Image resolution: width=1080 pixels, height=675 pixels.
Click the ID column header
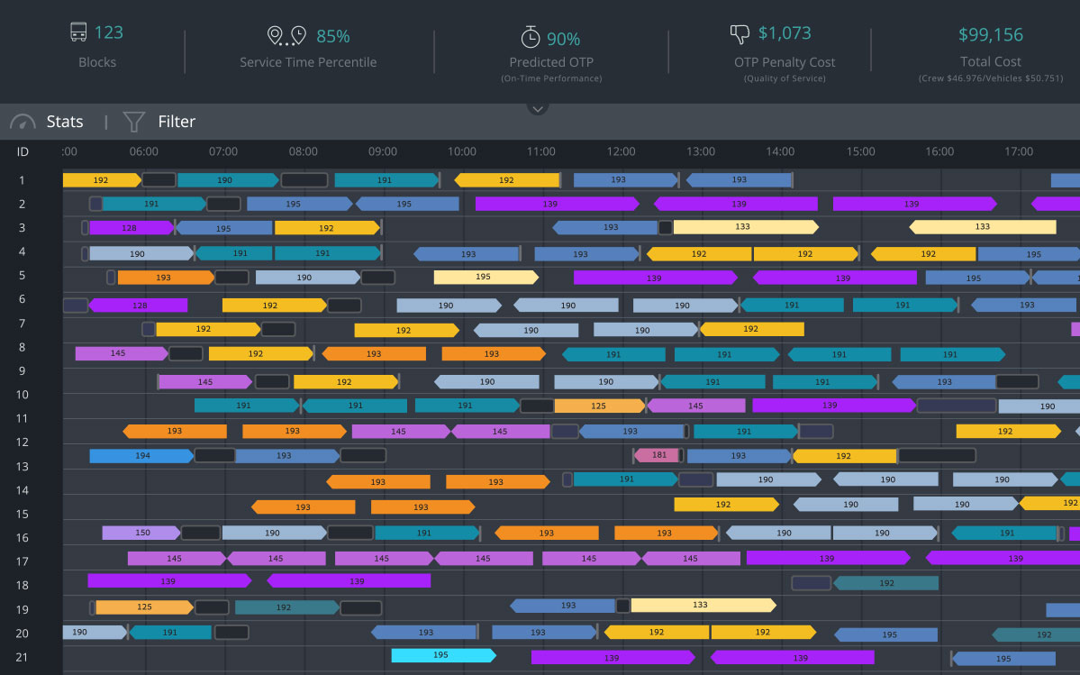pos(23,151)
